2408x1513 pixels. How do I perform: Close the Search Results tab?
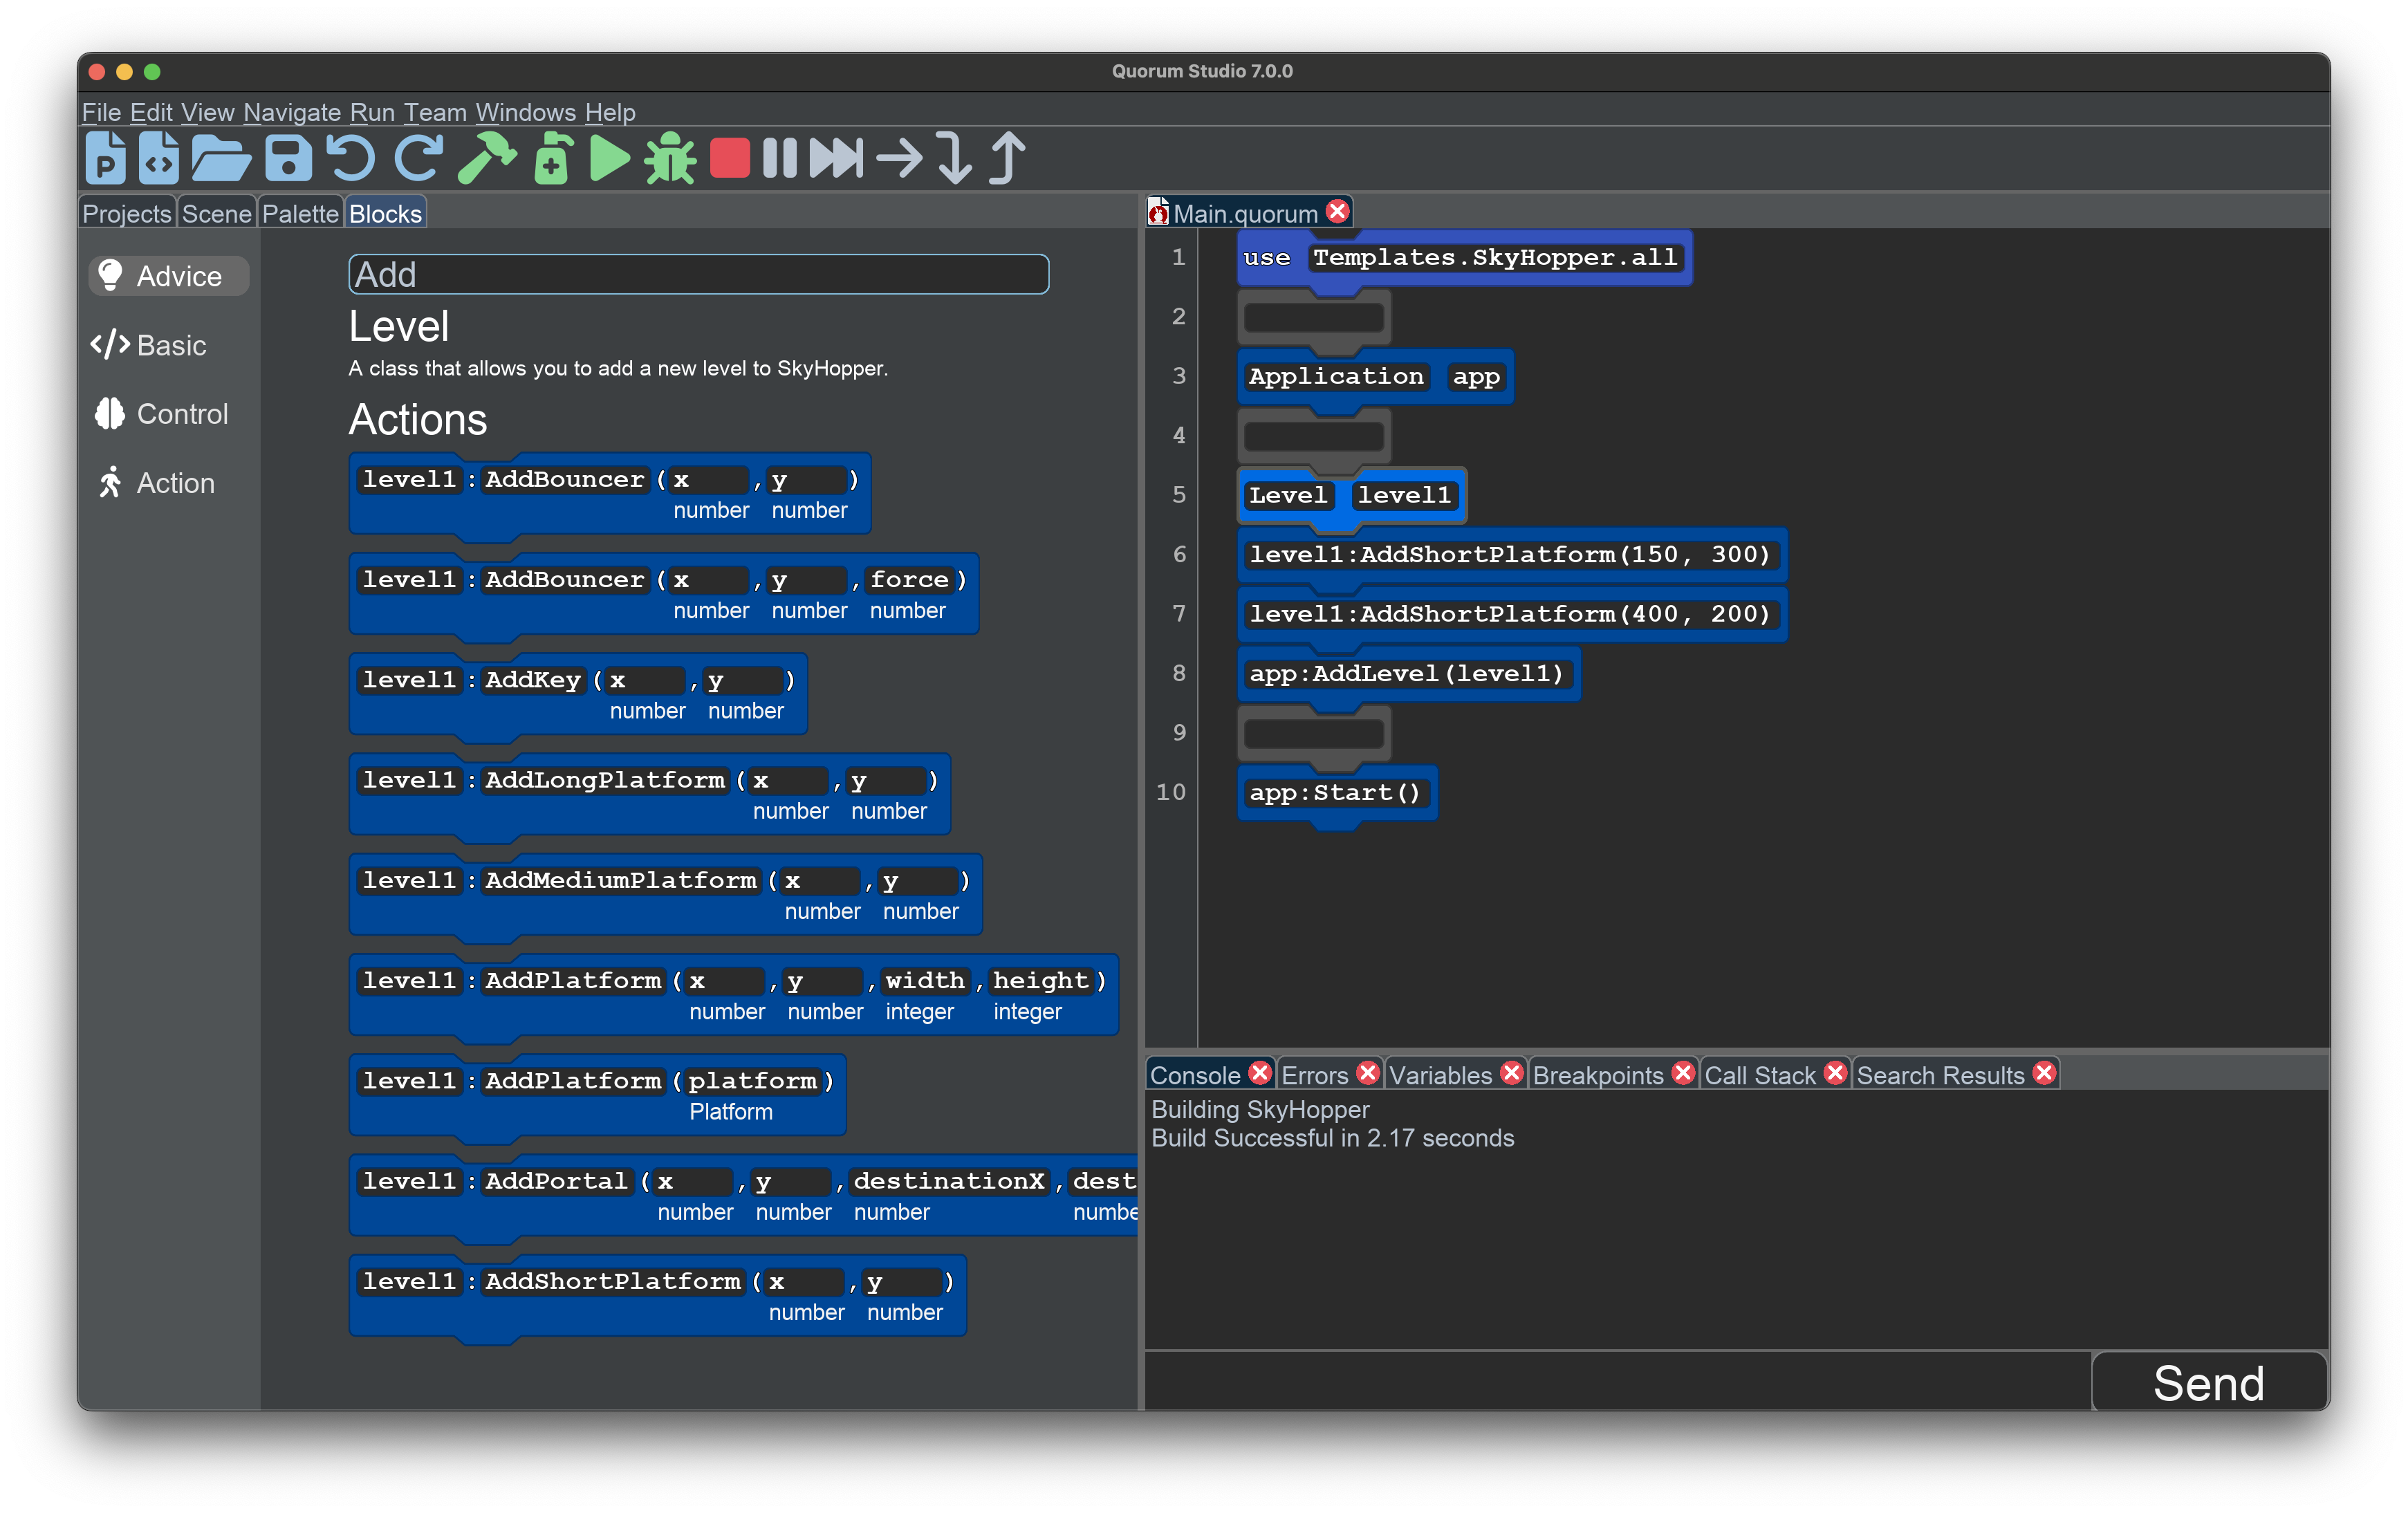click(2045, 1073)
